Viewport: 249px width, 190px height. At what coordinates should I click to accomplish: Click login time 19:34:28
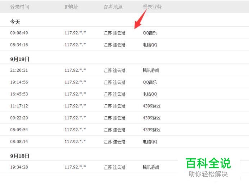click(19, 167)
